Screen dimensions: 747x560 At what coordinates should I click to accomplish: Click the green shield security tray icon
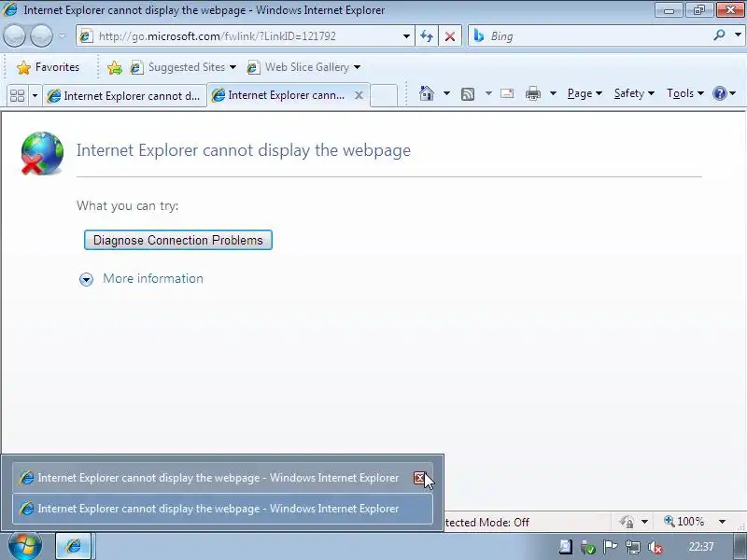(588, 548)
